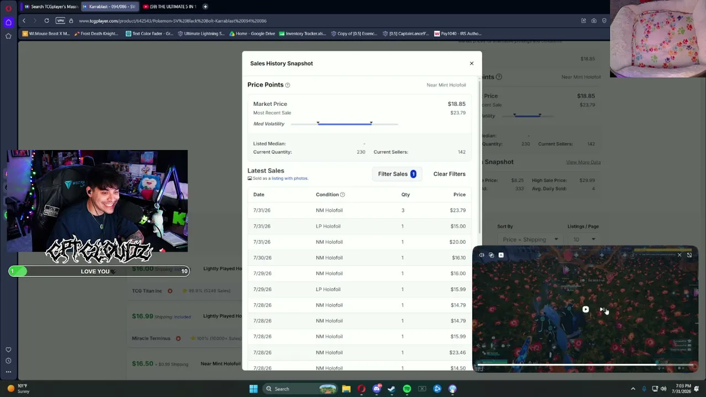
Task: Open the three-dot more menu in sidebar
Action: [x=8, y=372]
